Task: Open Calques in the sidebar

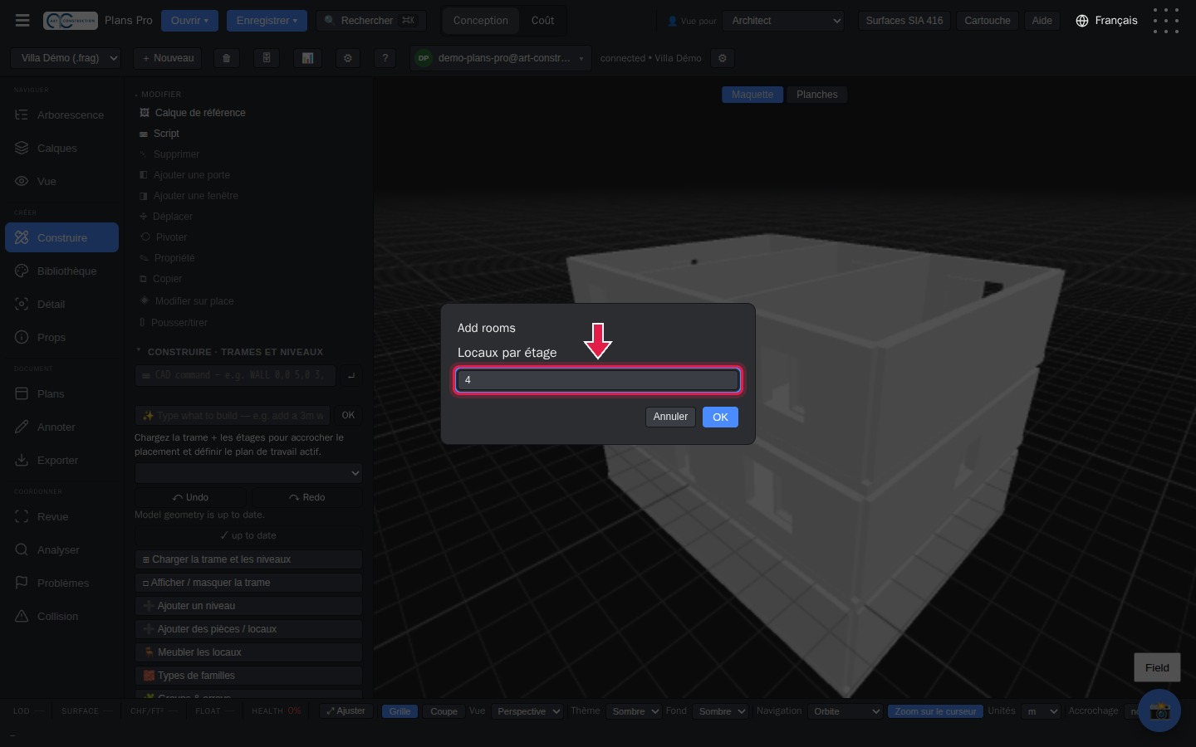Action: (61, 149)
